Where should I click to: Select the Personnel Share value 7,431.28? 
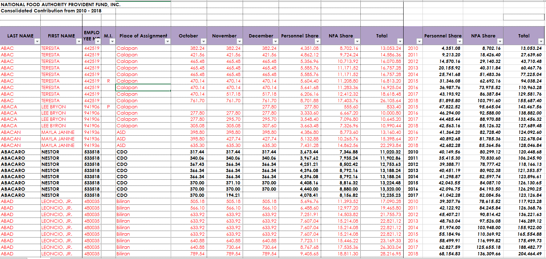tap(309, 146)
